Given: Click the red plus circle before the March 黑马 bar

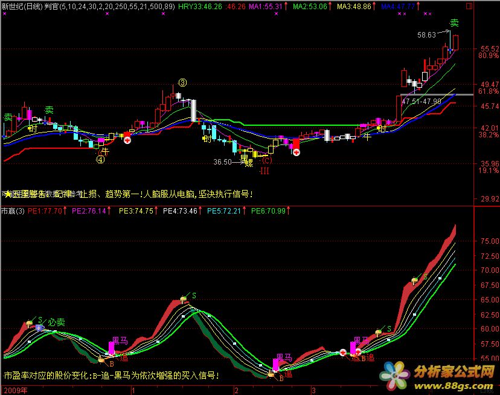Looking at the screenshot, I should click(x=343, y=353).
